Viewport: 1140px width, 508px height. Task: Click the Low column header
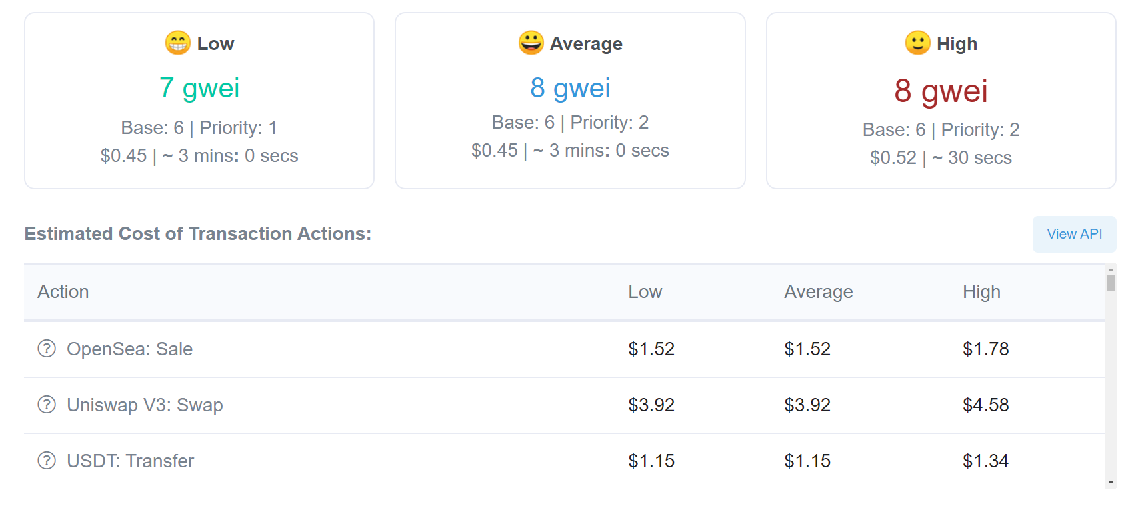pos(645,292)
